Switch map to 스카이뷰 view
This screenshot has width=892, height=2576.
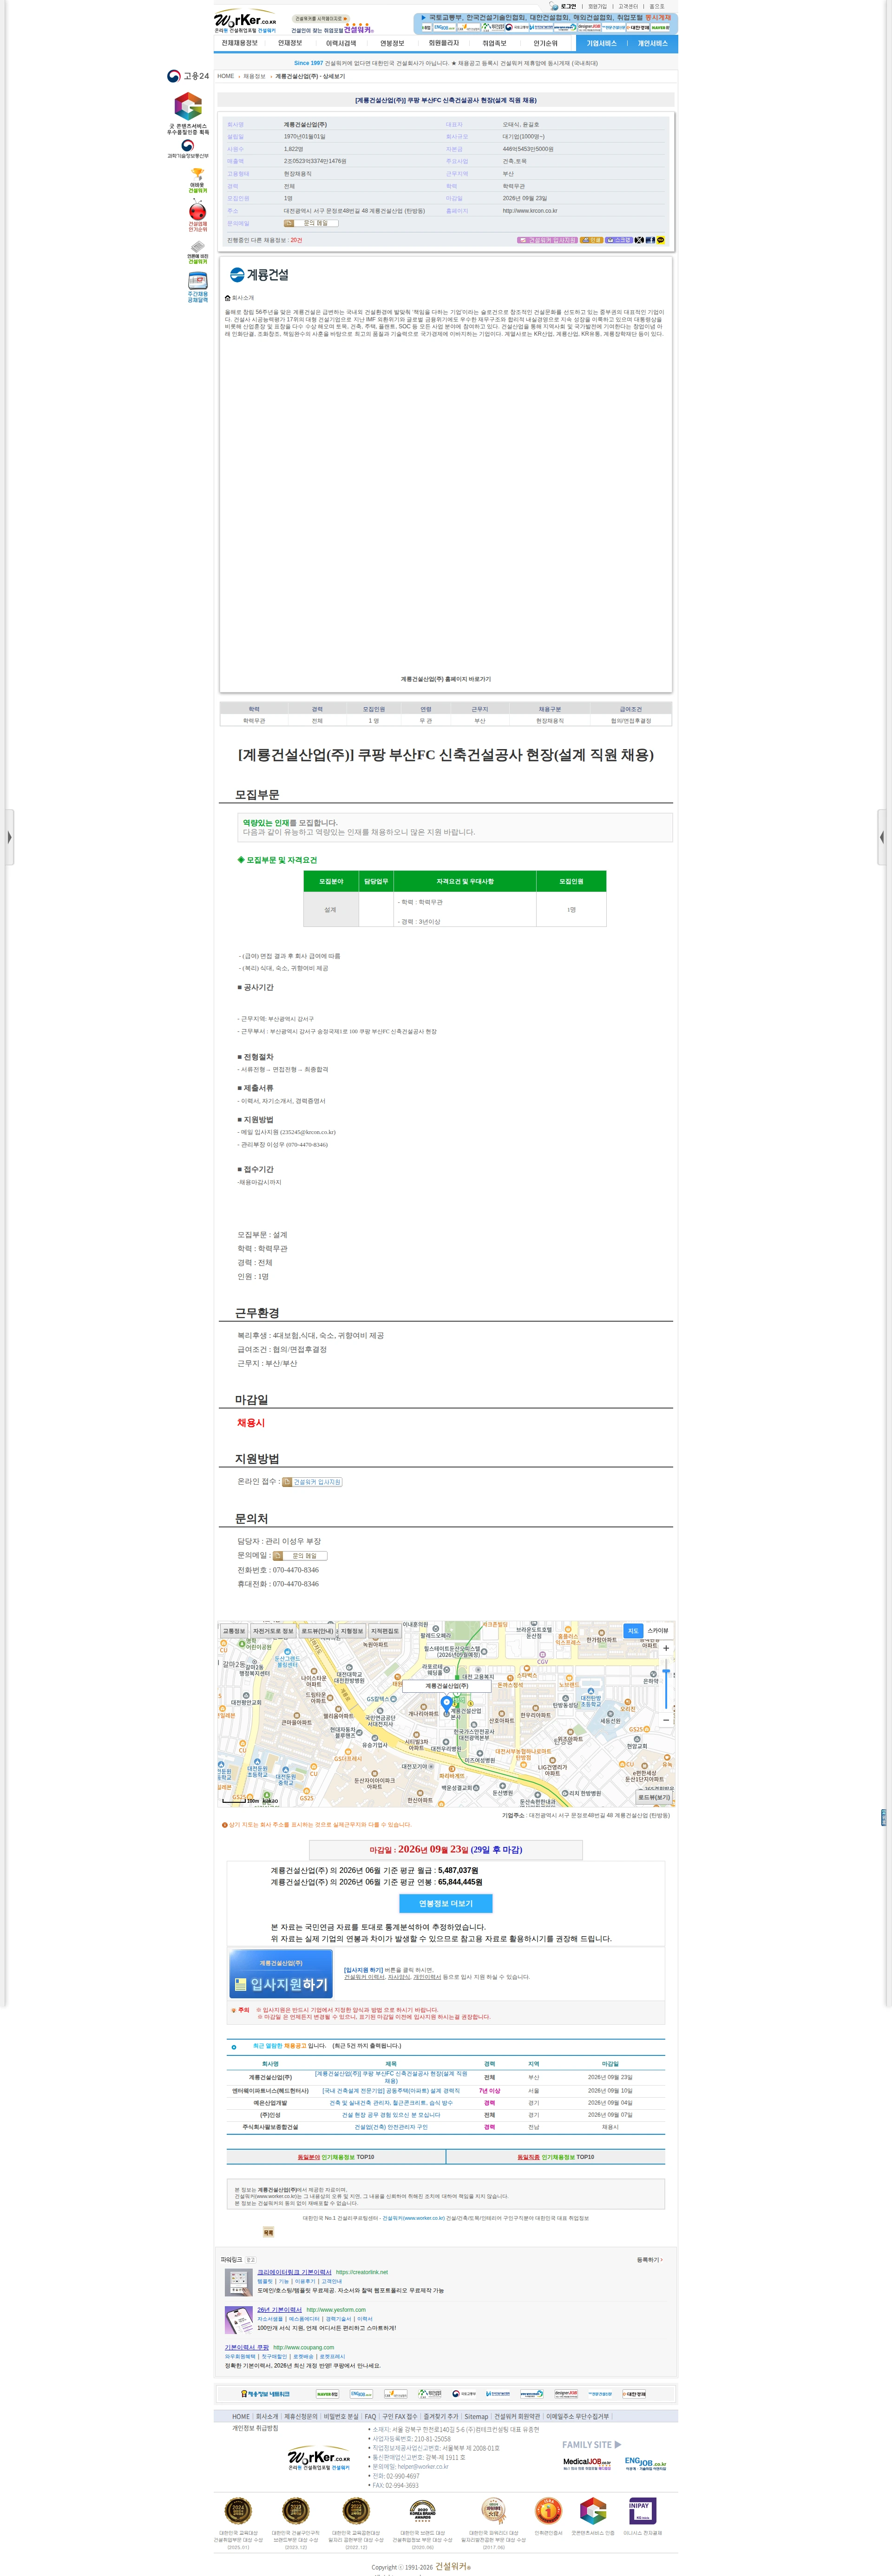coord(657,1631)
